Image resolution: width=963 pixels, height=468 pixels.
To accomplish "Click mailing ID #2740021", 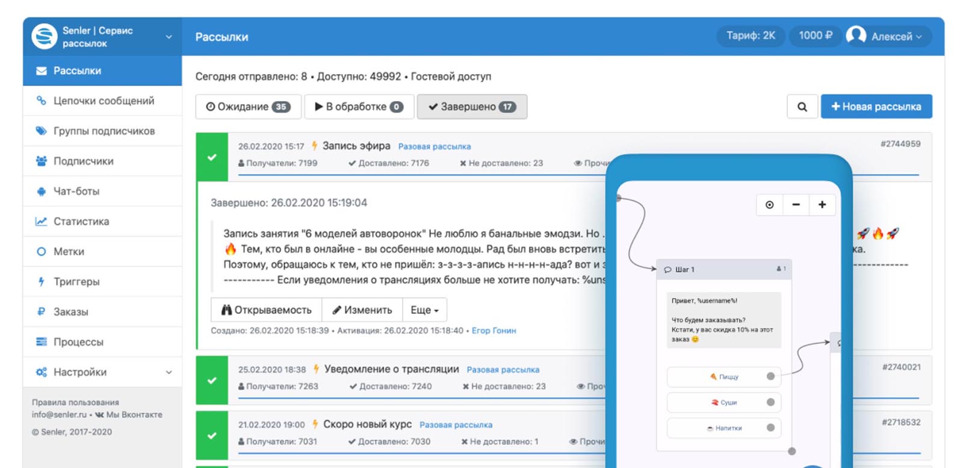I will tap(902, 367).
